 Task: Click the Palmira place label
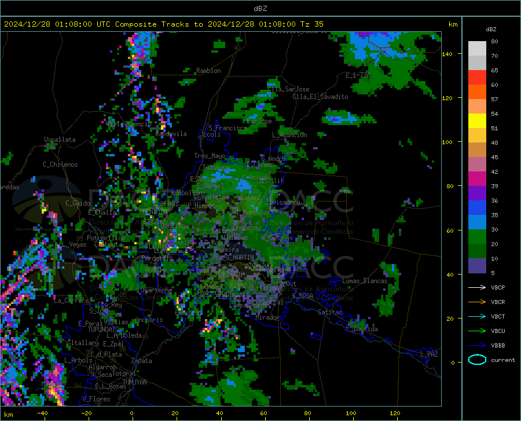coord(226,250)
